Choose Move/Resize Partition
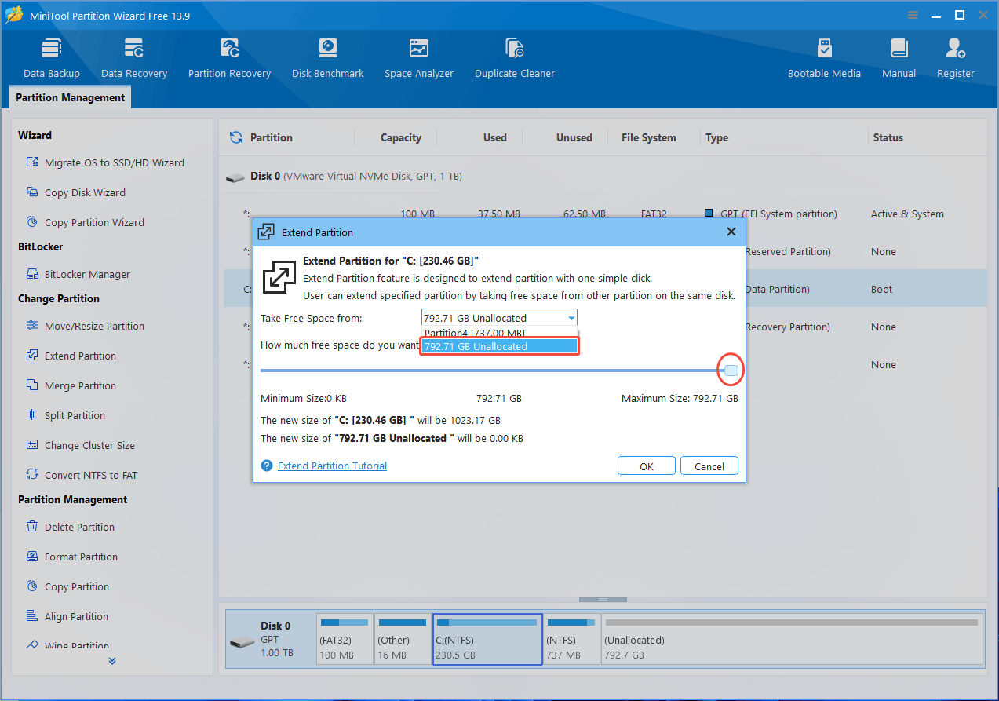The width and height of the screenshot is (999, 701). 85,326
